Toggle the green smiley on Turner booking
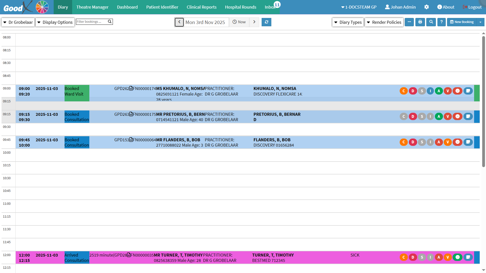 pos(457,257)
